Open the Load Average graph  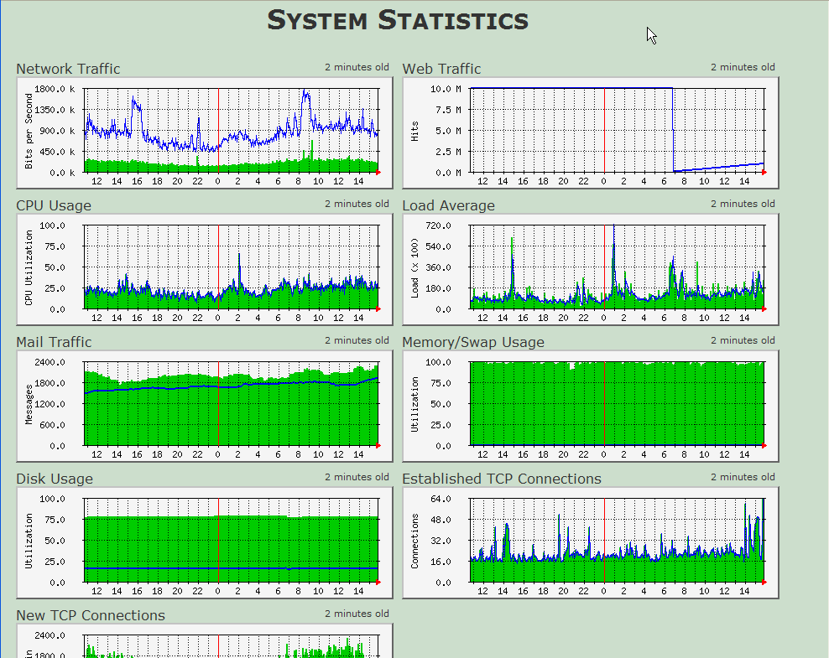coord(591,269)
